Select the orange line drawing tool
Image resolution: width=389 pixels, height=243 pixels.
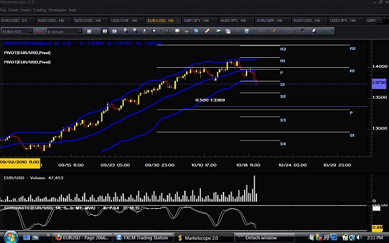click(274, 30)
